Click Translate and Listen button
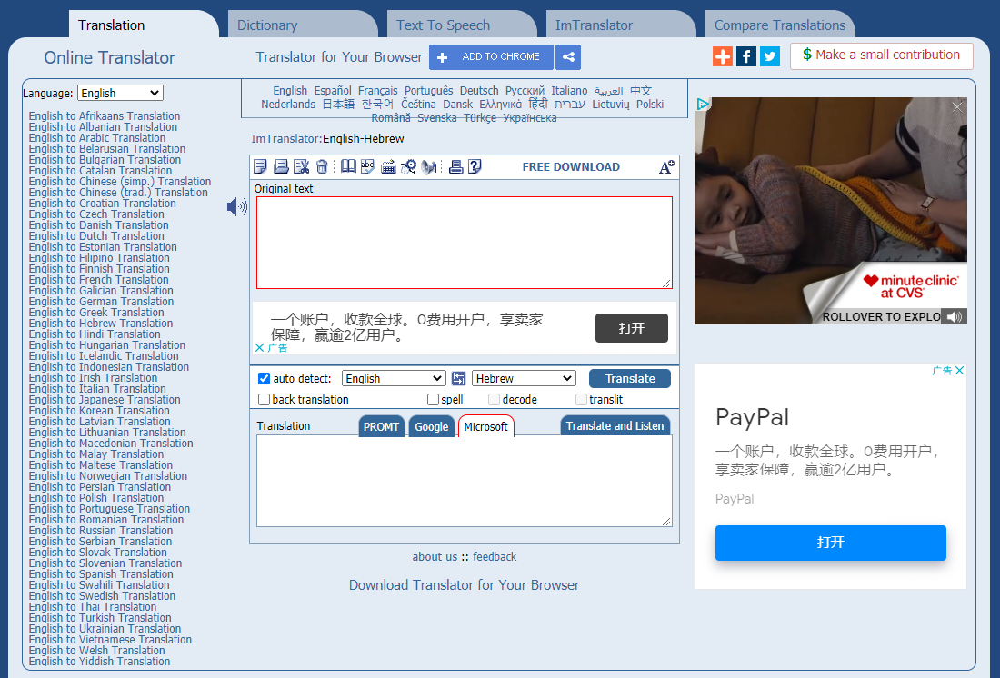 pos(615,425)
